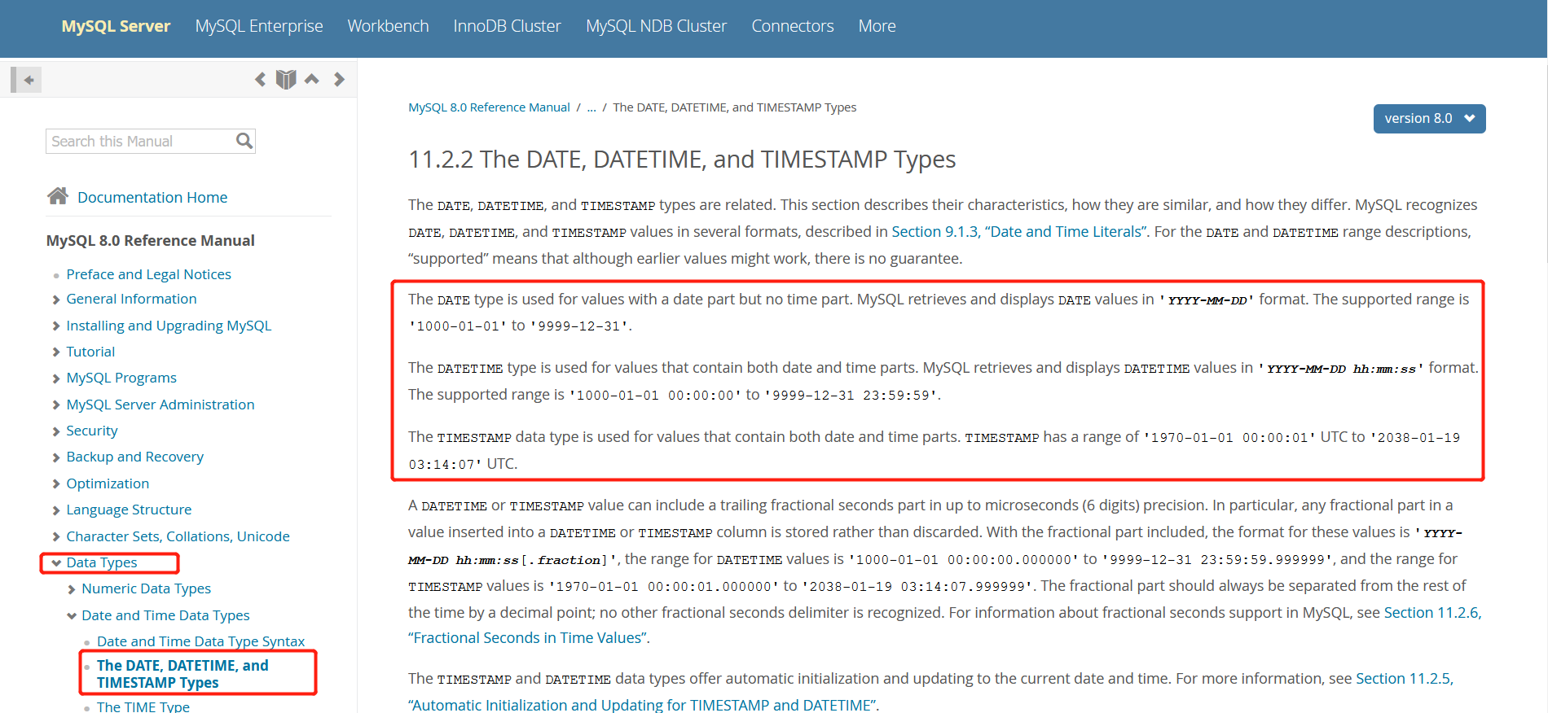Open the MySQL Enterprise tab
The image size is (1548, 713).
click(259, 26)
